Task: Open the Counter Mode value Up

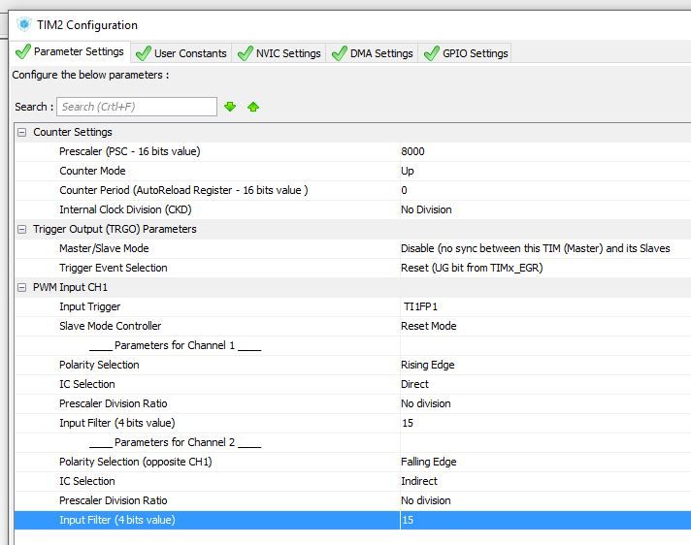Action: pyautogui.click(x=408, y=171)
